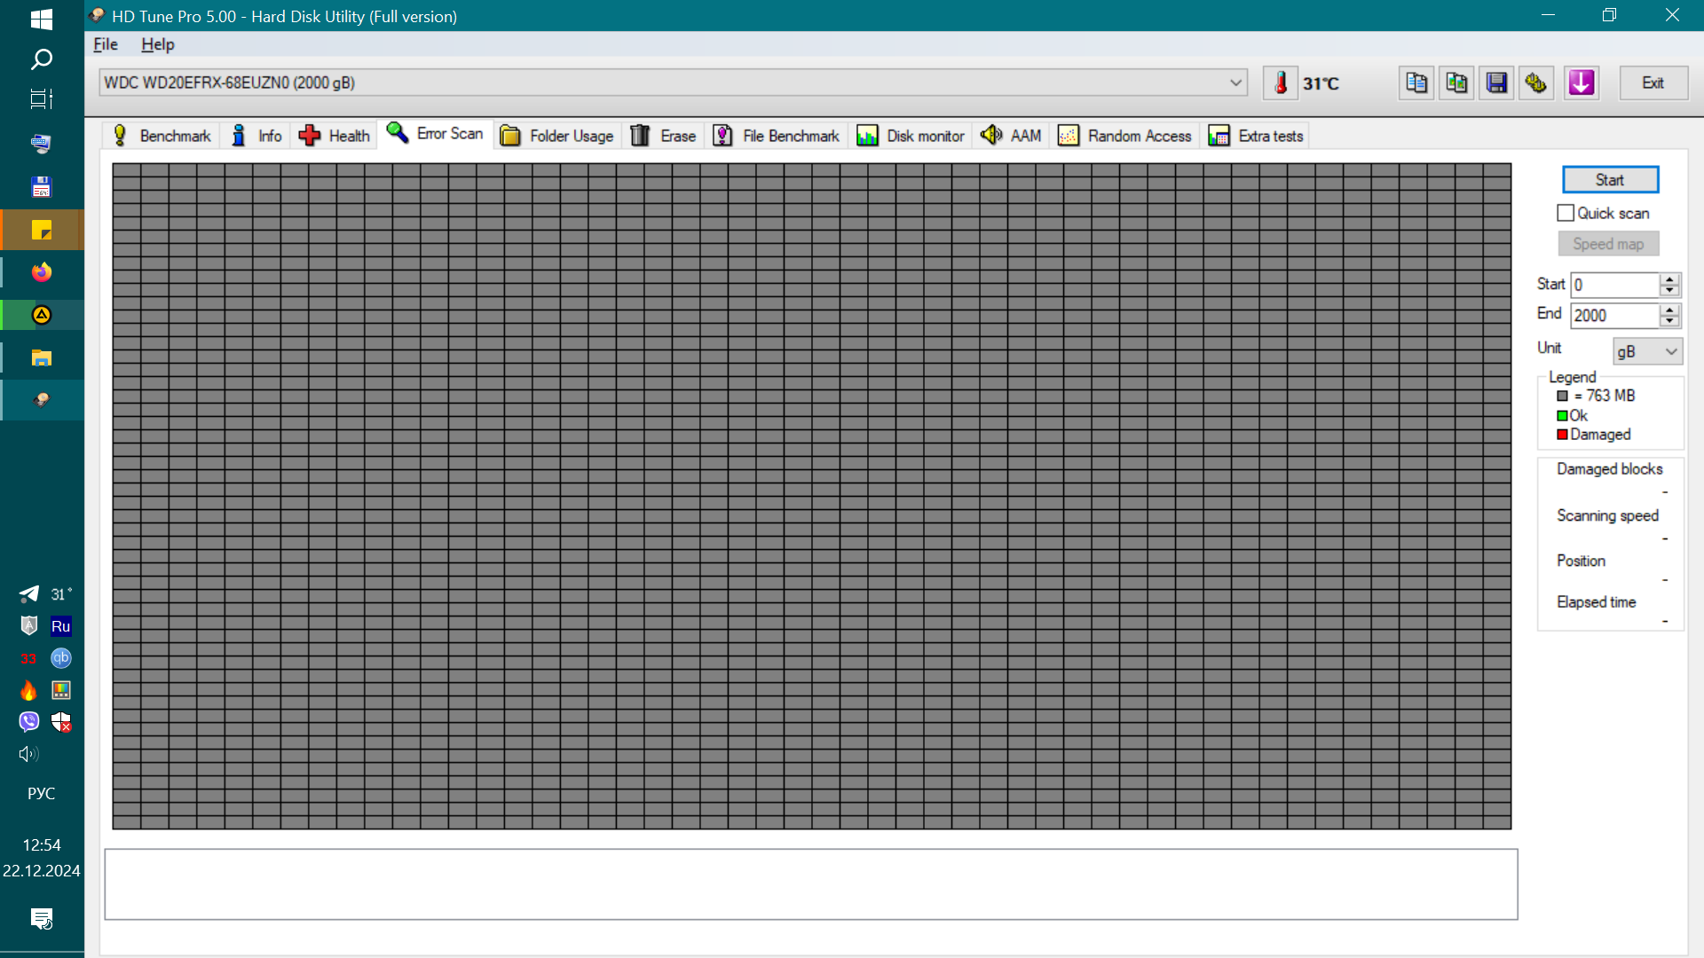Viewport: 1704px width, 958px height.
Task: Click the copy text to clipboard icon
Action: pyautogui.click(x=1416, y=83)
